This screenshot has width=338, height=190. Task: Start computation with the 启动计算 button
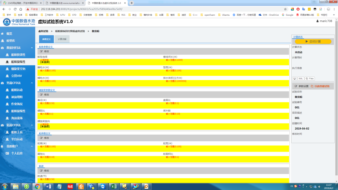(x=313, y=42)
